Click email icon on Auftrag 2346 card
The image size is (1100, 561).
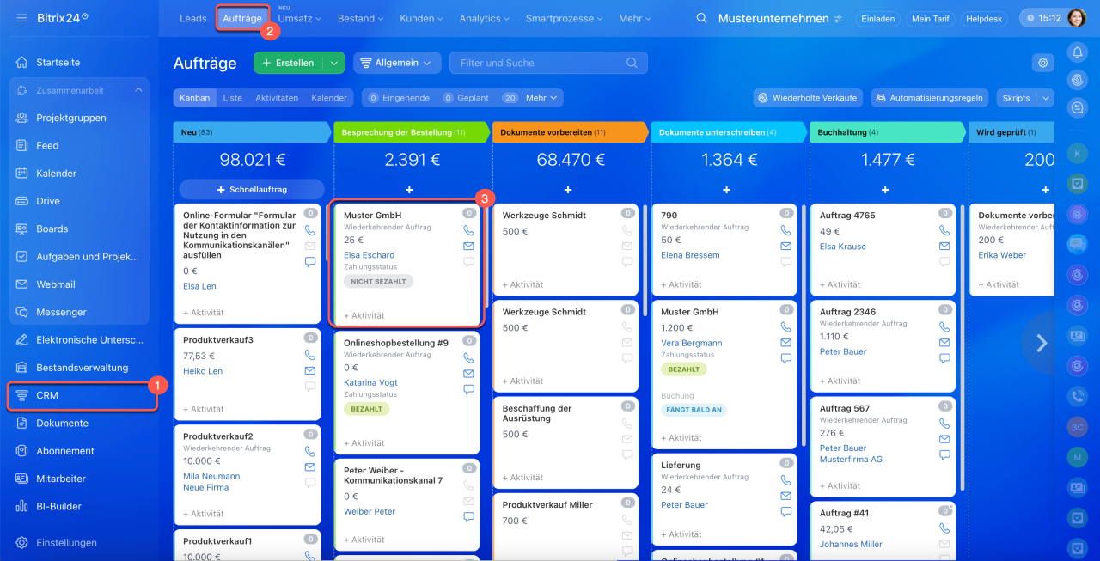[x=944, y=342]
